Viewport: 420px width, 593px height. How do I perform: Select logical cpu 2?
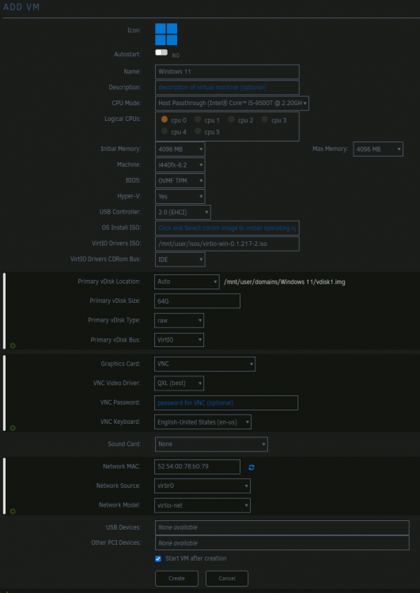point(231,119)
